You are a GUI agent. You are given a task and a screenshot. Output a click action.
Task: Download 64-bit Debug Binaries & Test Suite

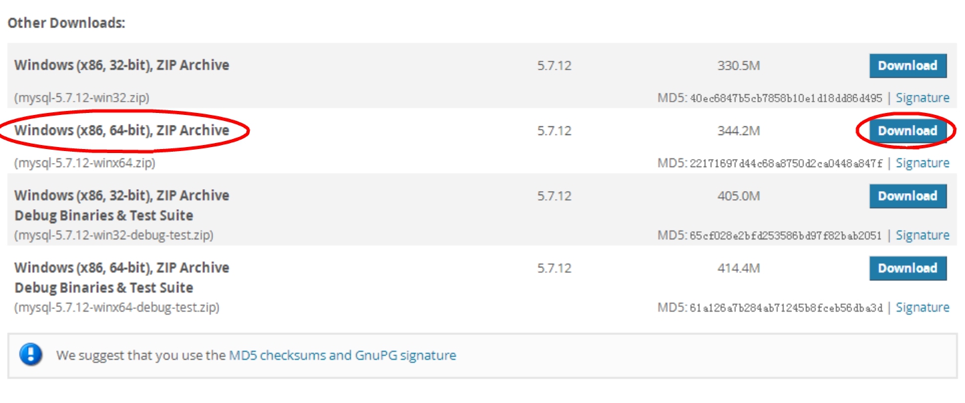click(x=908, y=269)
